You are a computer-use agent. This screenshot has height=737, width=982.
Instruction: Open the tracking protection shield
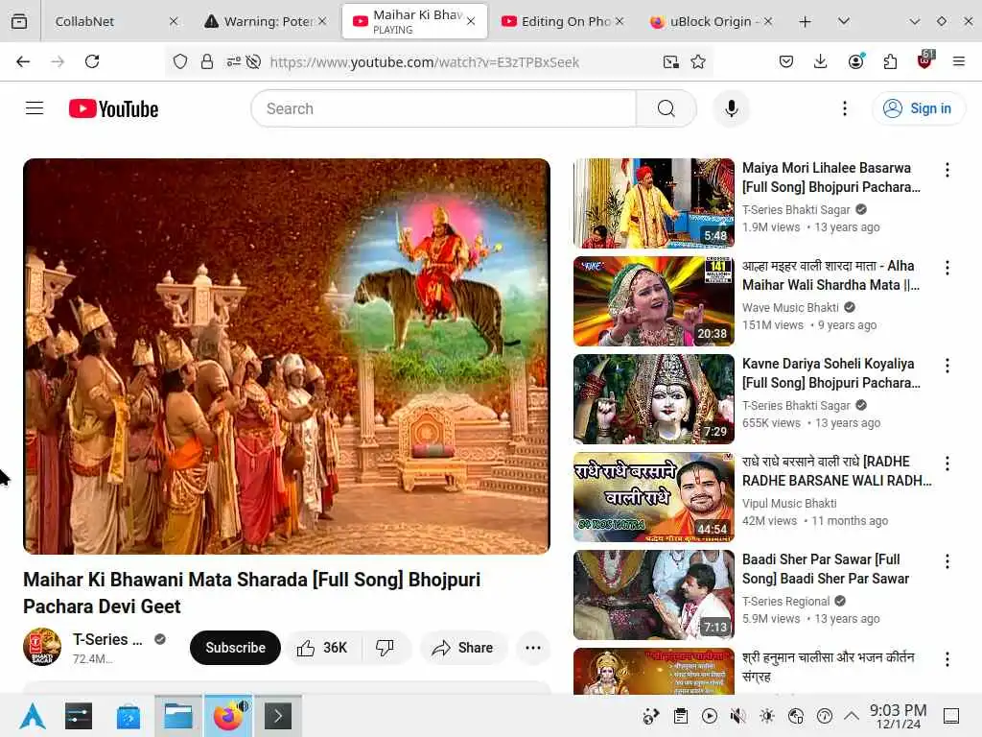(x=180, y=61)
